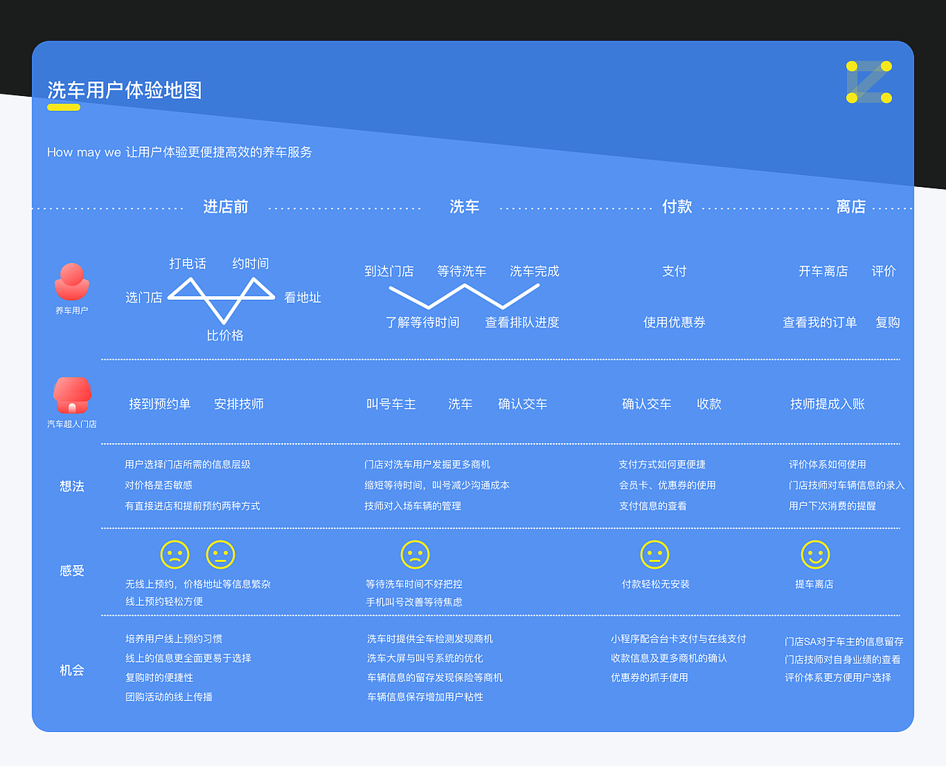Click the red 汽车超人门店 shop icon
The image size is (946, 766).
[x=72, y=395]
